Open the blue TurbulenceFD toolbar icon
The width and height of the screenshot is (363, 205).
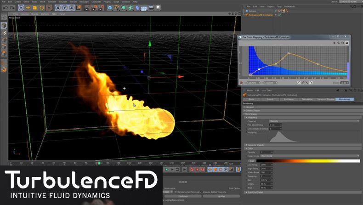110,8
